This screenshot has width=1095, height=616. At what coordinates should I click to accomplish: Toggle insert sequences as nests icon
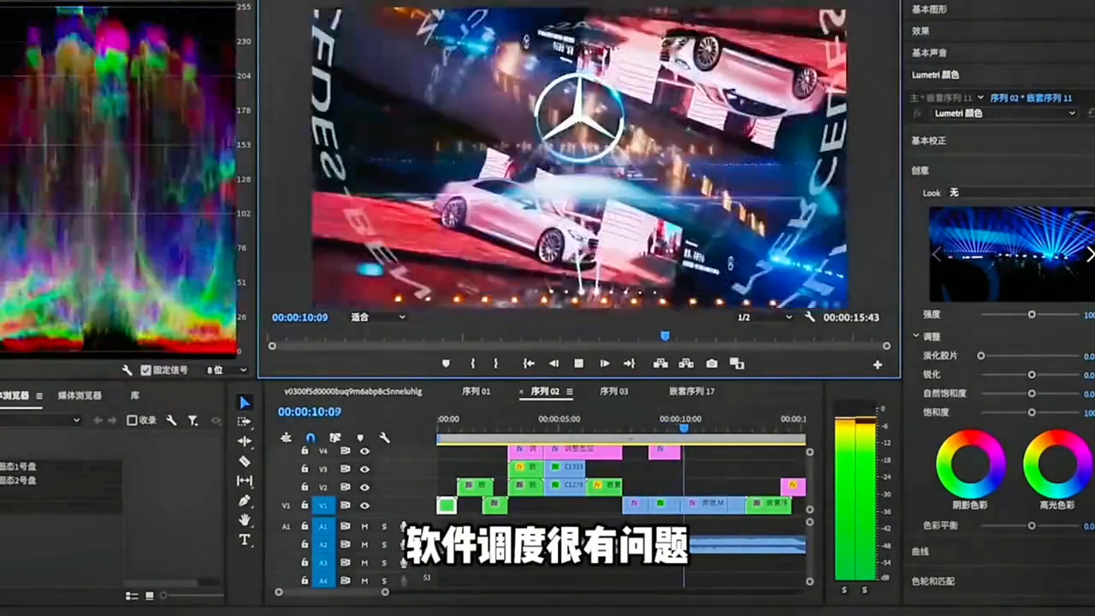coord(286,437)
